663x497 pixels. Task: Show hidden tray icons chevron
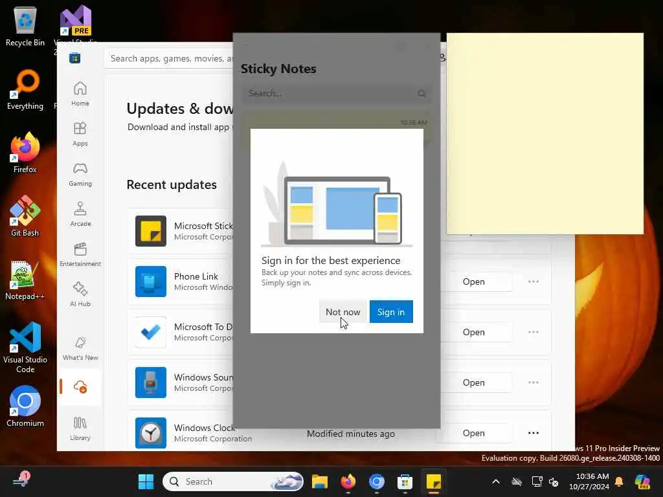(x=496, y=481)
